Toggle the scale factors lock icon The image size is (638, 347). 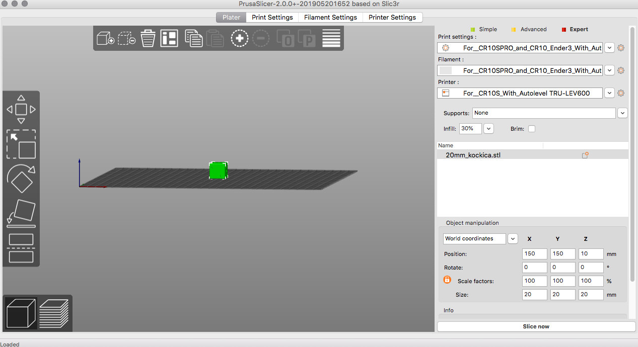tap(447, 280)
